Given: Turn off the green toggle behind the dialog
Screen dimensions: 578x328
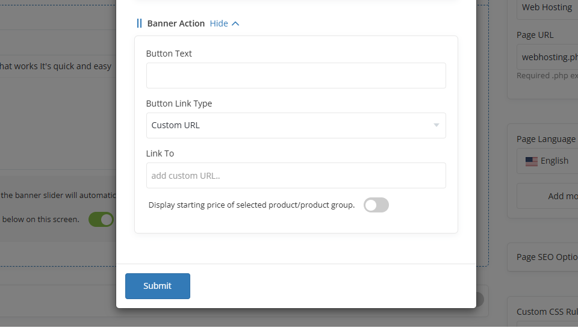Looking at the screenshot, I should pos(102,220).
